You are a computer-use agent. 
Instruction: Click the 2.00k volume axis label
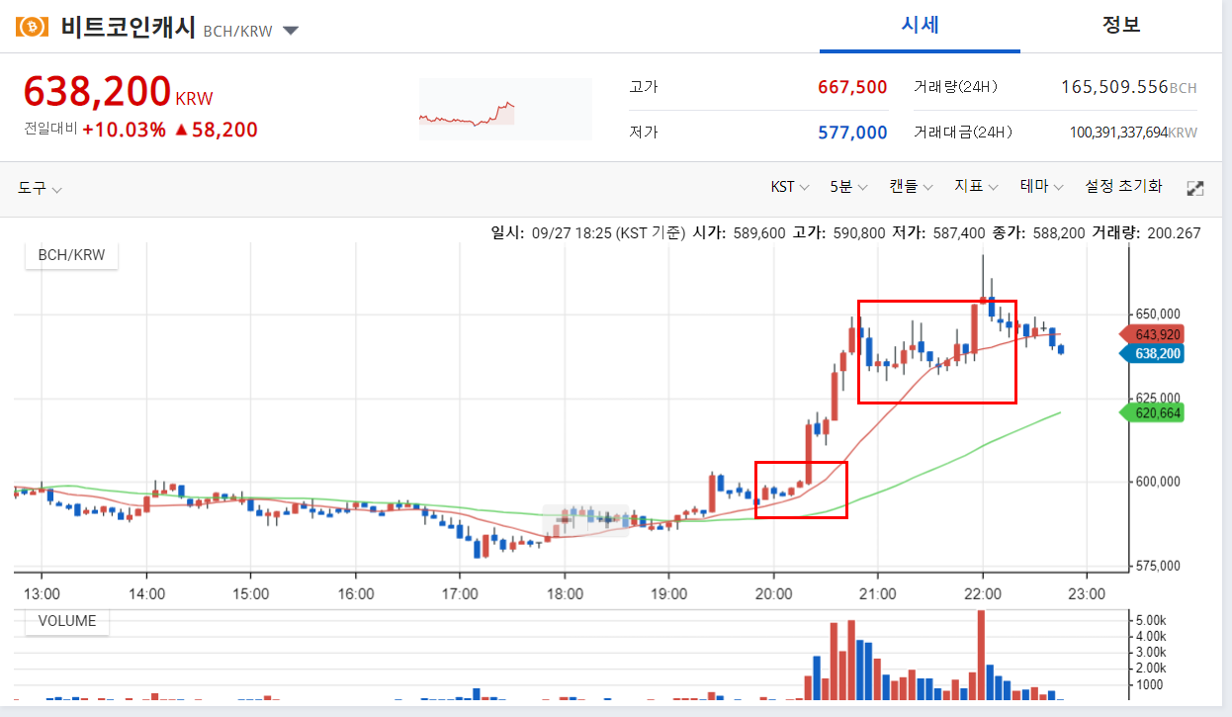(1153, 669)
